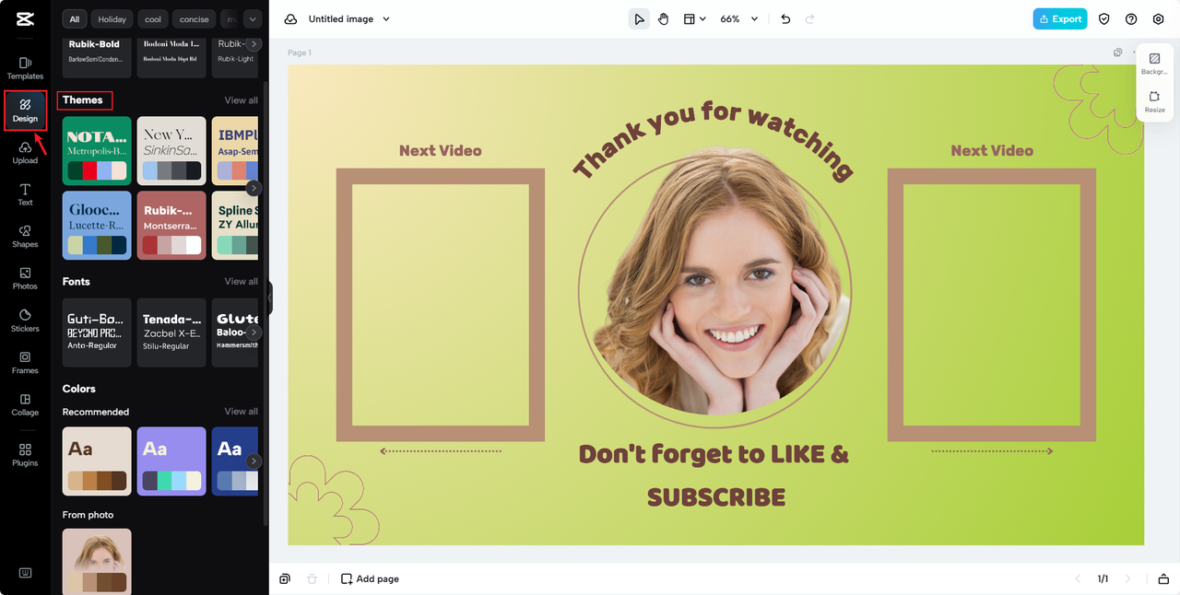Apply the Glooc Lucette blue theme

click(x=97, y=225)
